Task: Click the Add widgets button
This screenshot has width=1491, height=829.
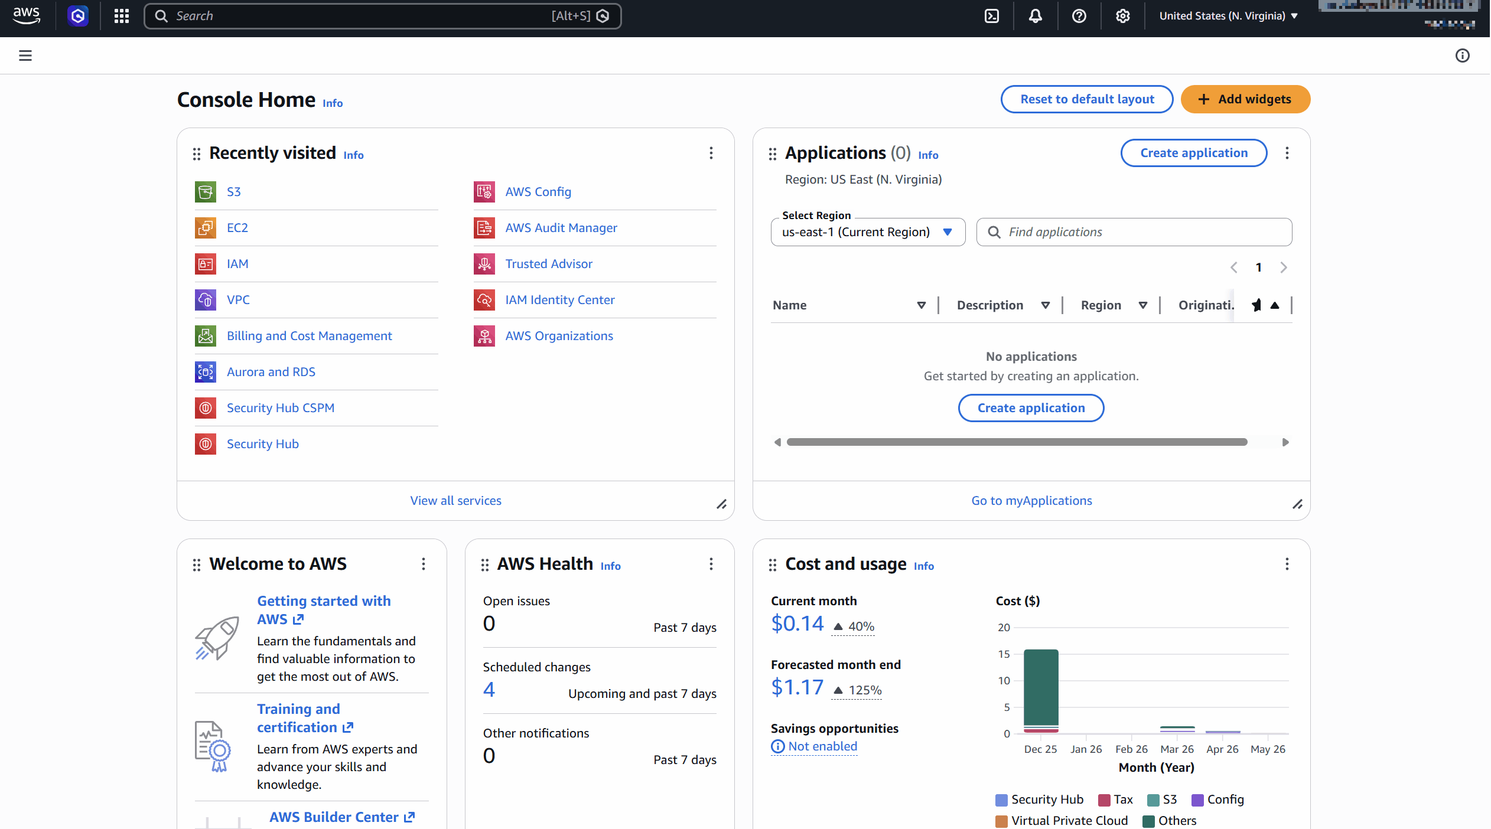Action: tap(1245, 99)
